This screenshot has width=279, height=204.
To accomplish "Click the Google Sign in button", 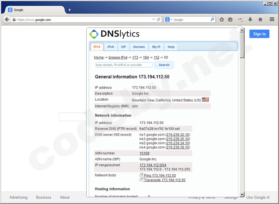I will 259,34.
